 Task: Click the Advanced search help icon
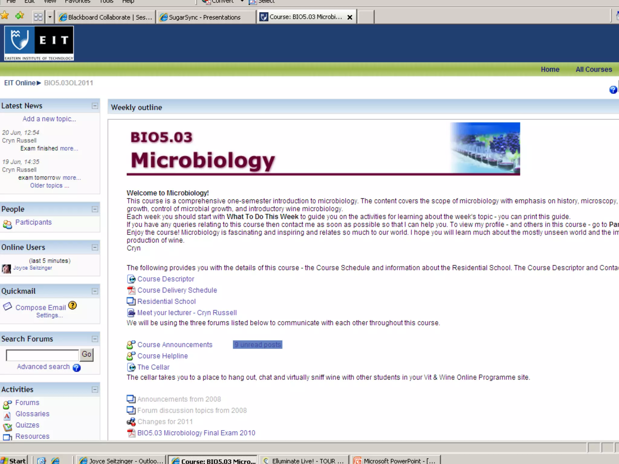[77, 368]
